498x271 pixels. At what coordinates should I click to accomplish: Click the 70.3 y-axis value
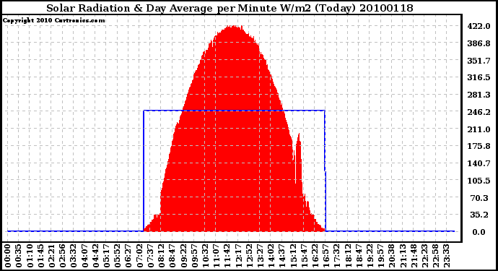pyautogui.click(x=479, y=198)
